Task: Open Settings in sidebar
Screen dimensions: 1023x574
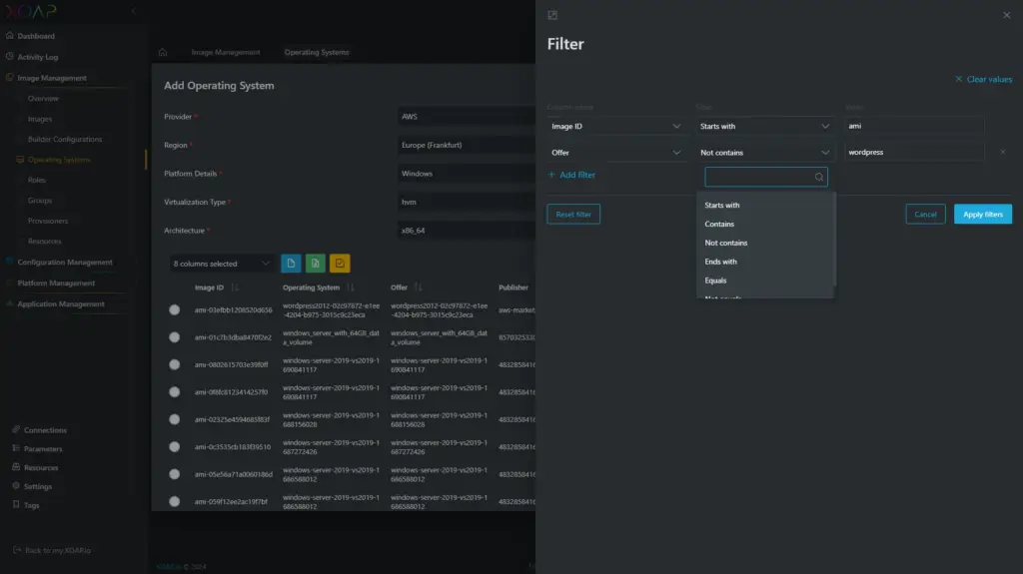Action: [38, 486]
